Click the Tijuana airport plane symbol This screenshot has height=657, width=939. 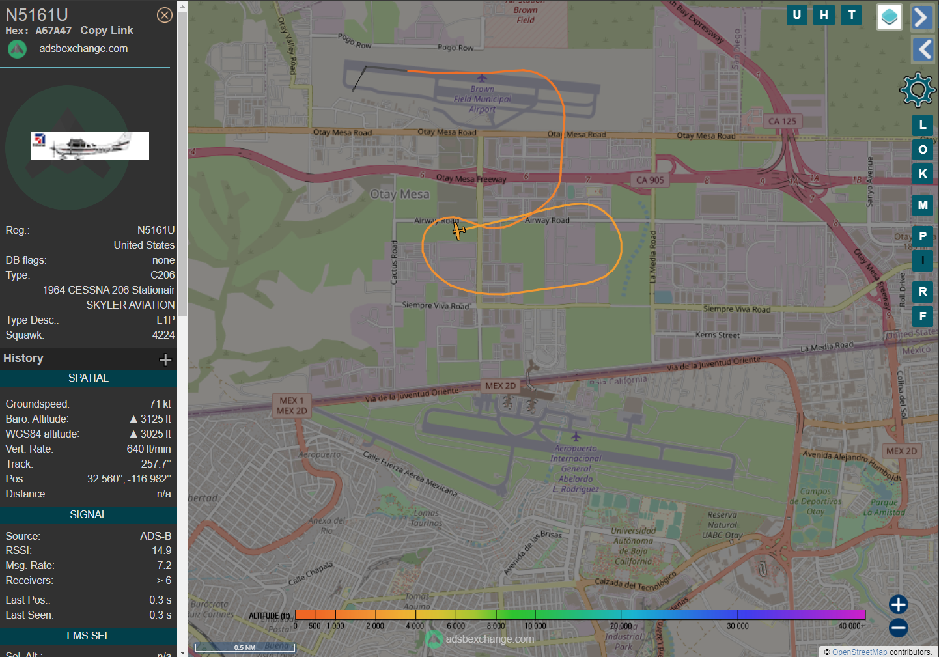[576, 436]
